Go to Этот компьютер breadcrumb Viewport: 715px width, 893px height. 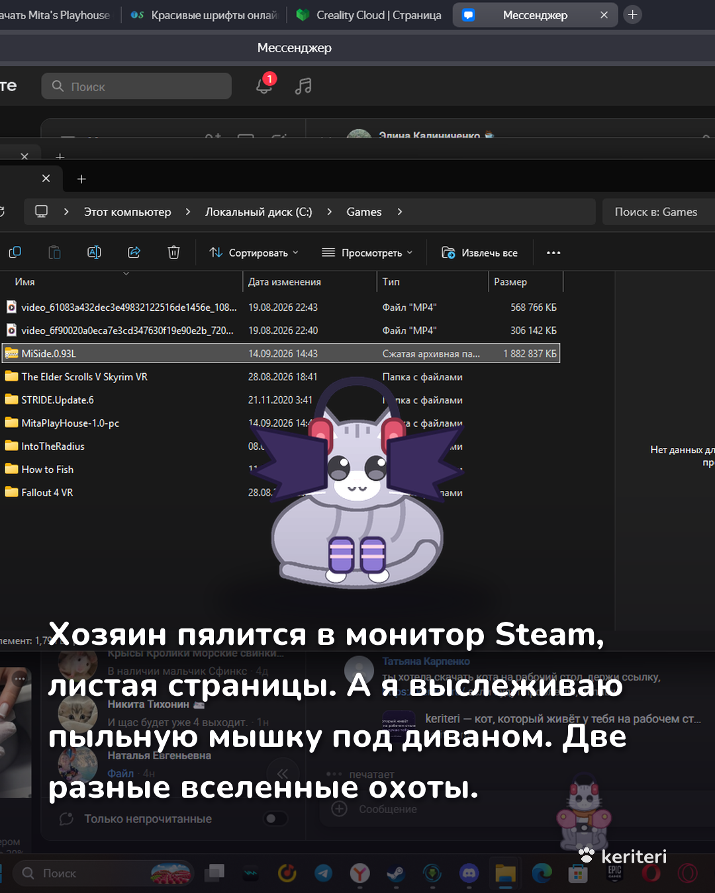127,212
